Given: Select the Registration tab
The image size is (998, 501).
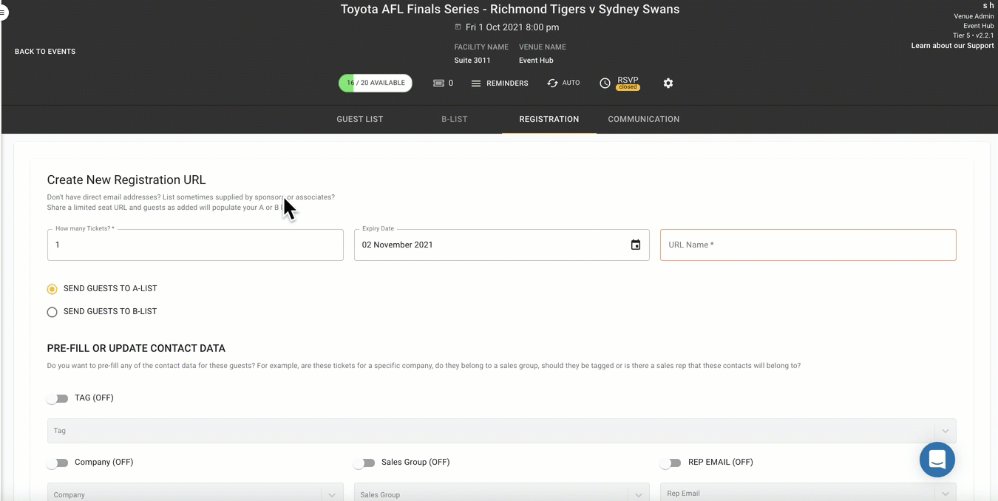Looking at the screenshot, I should tap(549, 119).
